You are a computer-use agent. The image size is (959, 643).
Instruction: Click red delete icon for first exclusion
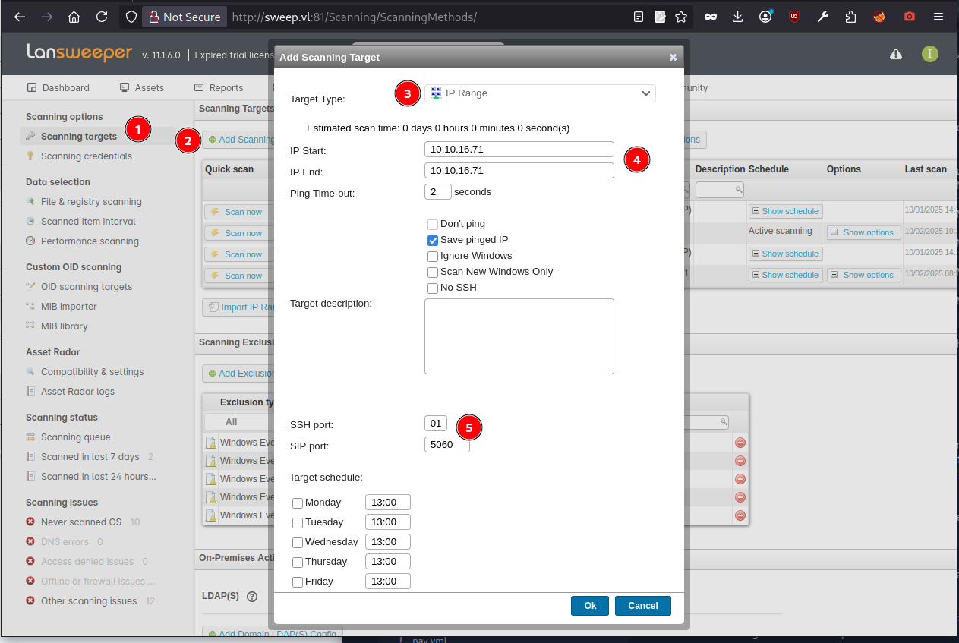740,443
